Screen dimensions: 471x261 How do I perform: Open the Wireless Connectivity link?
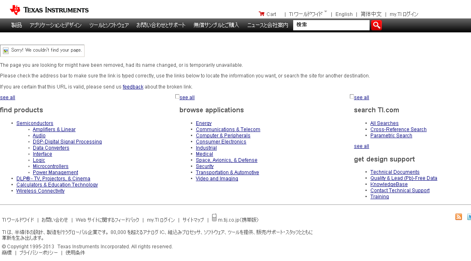pyautogui.click(x=41, y=191)
